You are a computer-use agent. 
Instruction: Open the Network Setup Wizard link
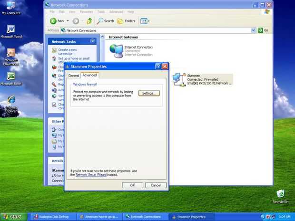[91, 174]
